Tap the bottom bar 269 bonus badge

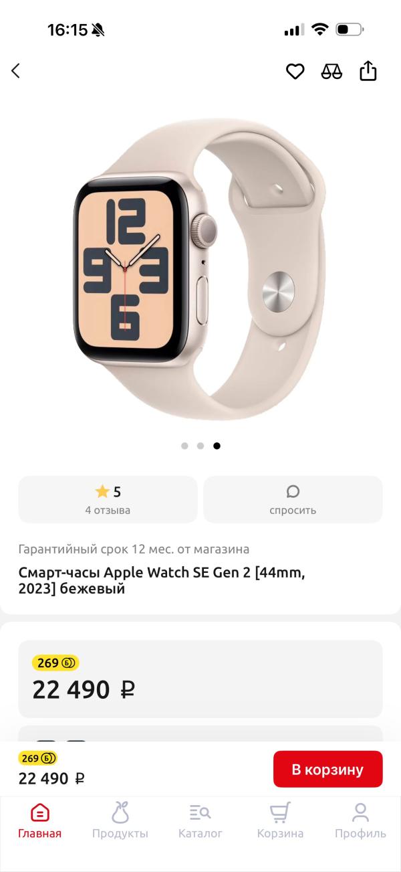click(x=38, y=758)
